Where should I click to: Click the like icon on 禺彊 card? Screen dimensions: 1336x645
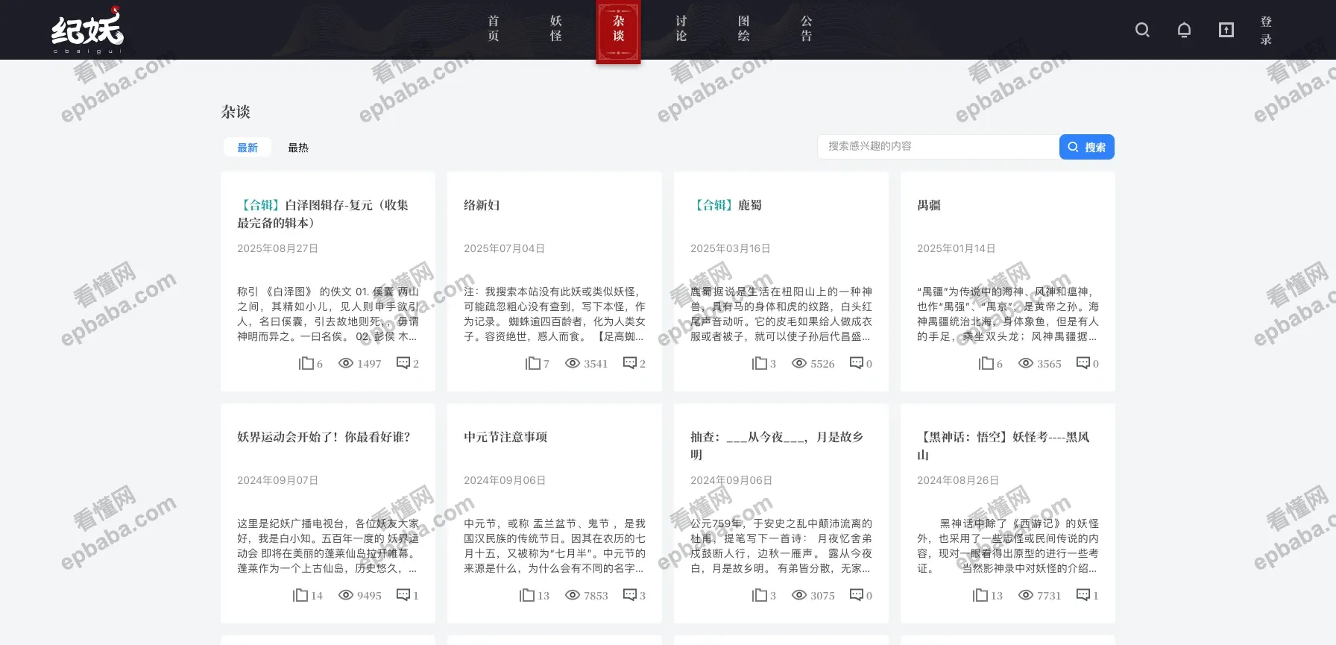tap(986, 363)
